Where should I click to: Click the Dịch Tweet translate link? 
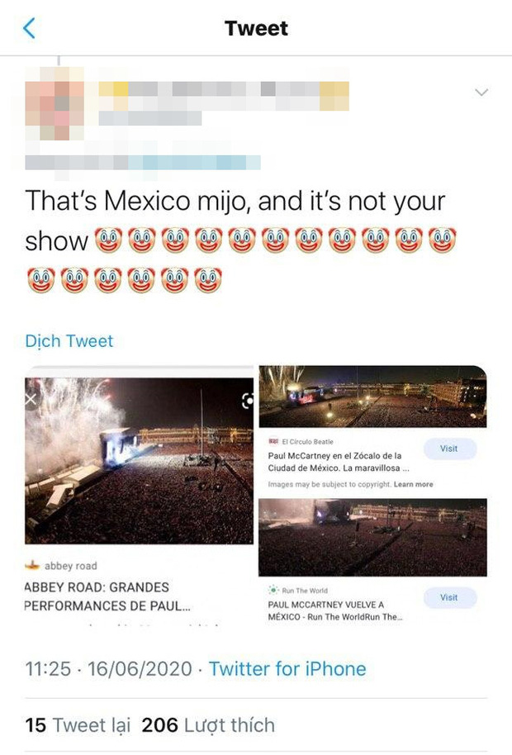coord(69,341)
